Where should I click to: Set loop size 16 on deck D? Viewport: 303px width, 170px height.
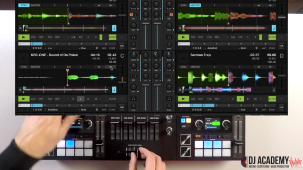pos(255,99)
